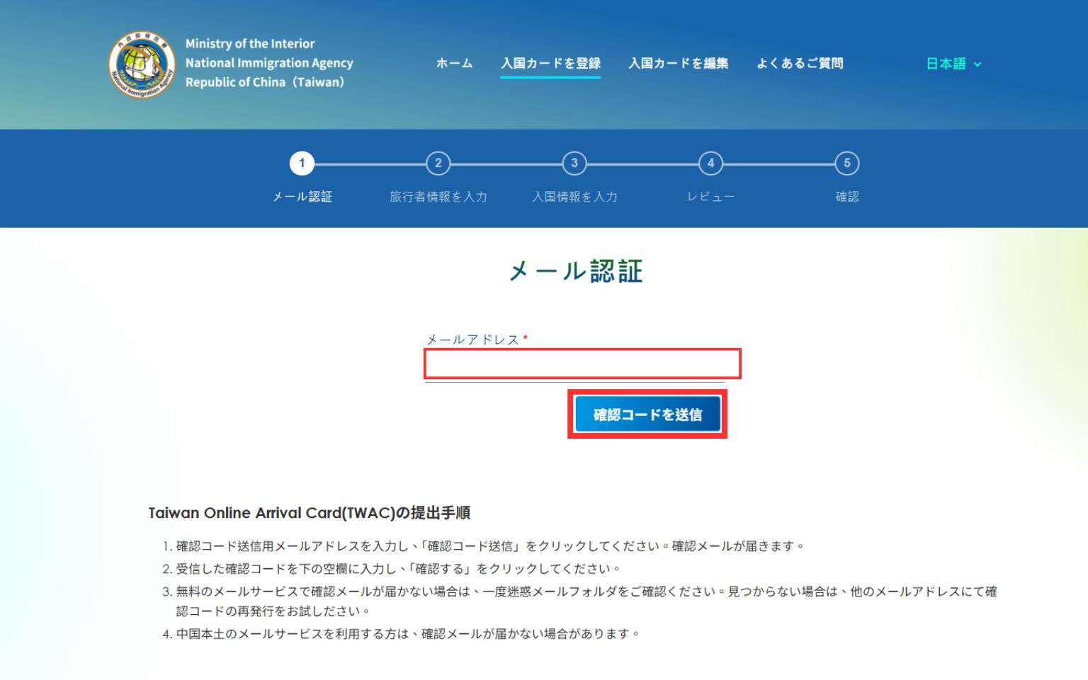
Task: Click the メールアドレス input field
Action: [582, 364]
